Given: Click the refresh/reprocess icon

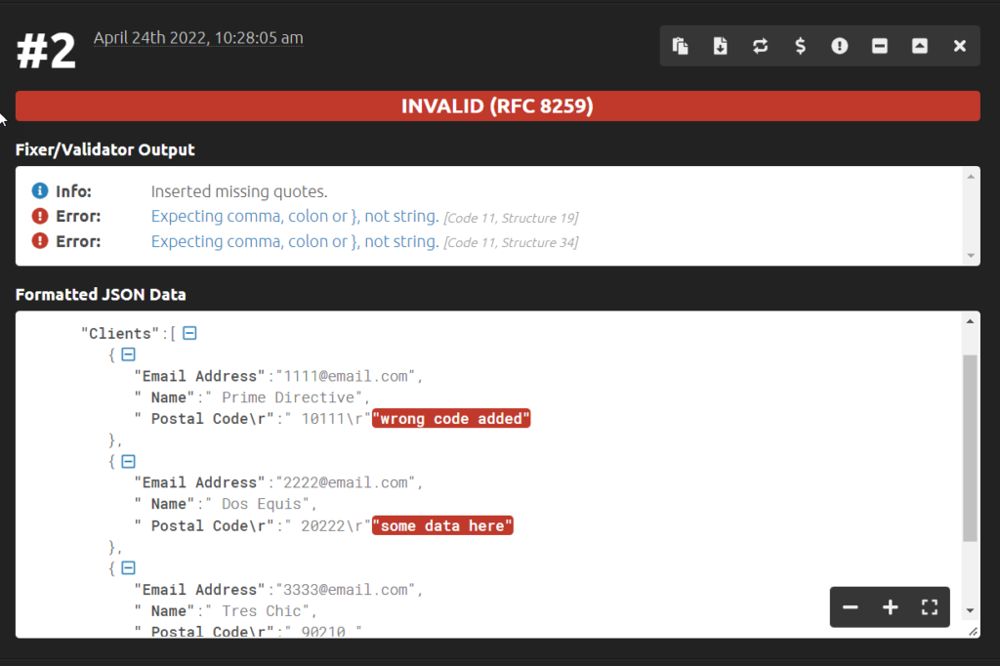Looking at the screenshot, I should (760, 46).
